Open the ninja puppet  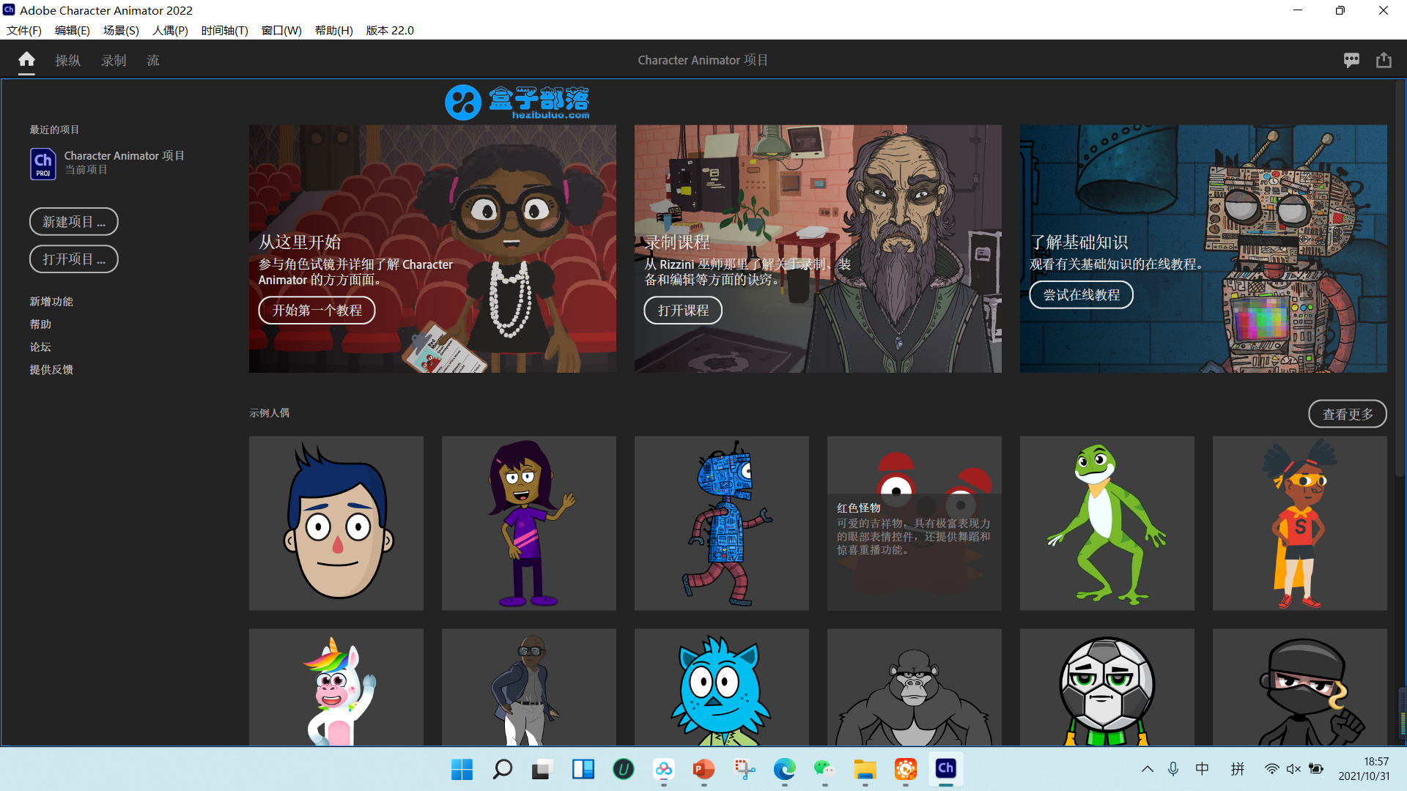coord(1300,687)
